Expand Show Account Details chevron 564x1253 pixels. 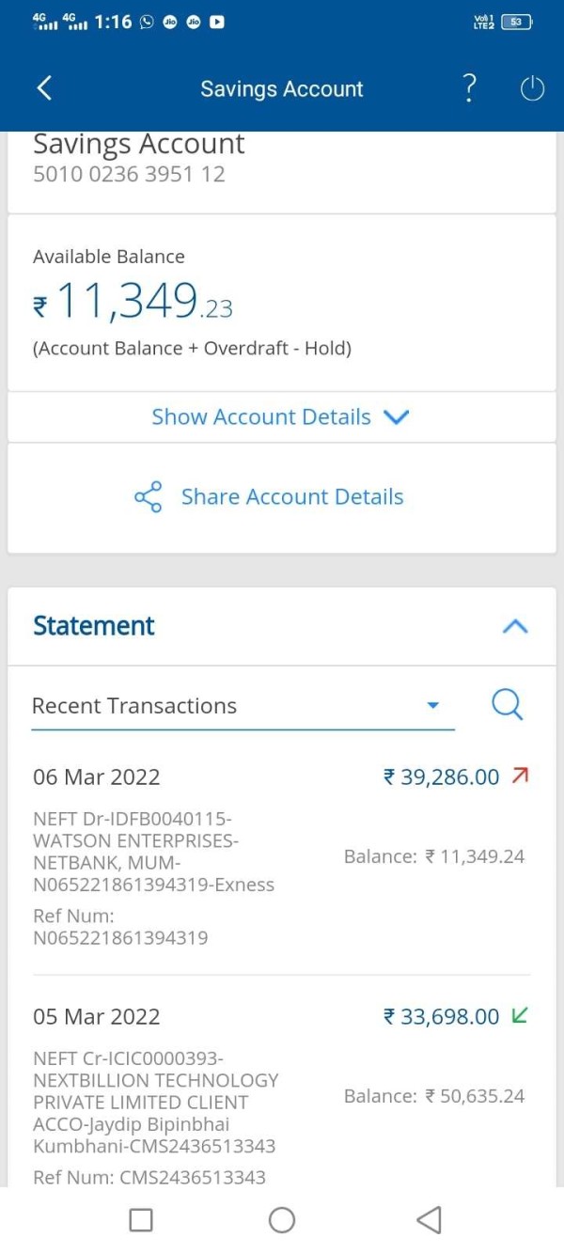click(397, 417)
